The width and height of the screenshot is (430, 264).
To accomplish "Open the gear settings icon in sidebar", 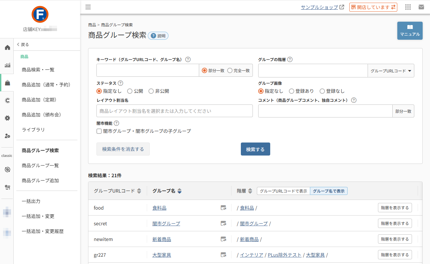I will (7, 118).
